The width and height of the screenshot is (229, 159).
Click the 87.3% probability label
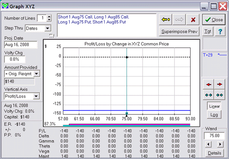click(x=50, y=124)
